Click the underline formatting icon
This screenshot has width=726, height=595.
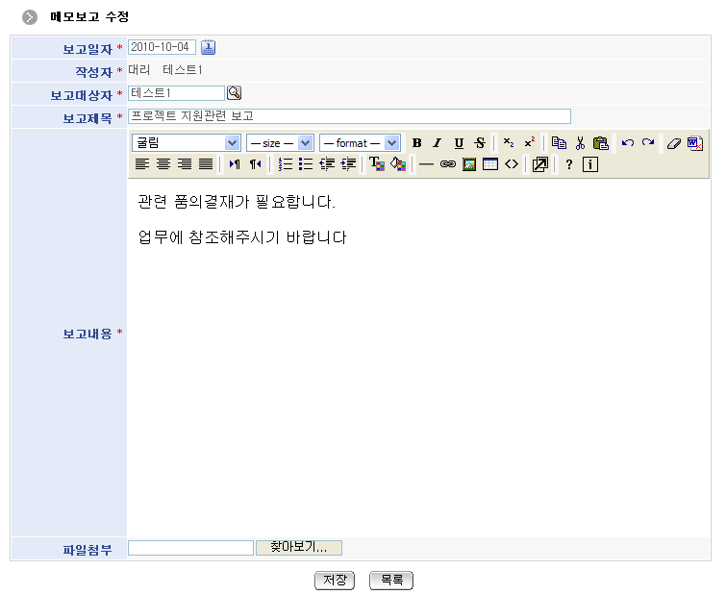(x=459, y=143)
